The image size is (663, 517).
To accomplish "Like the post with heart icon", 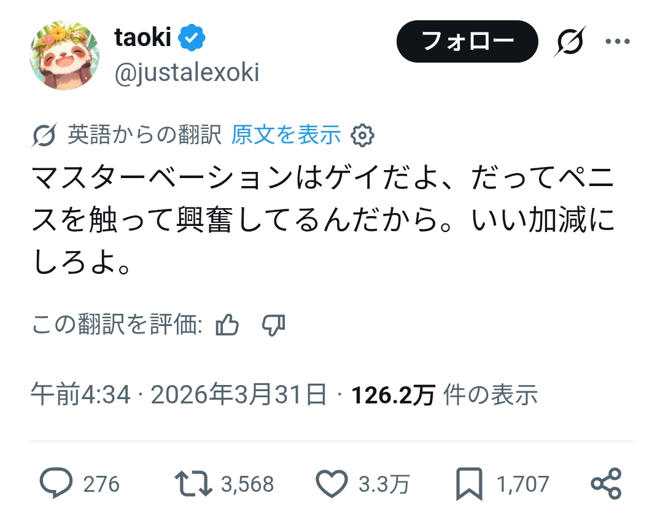I will click(331, 484).
